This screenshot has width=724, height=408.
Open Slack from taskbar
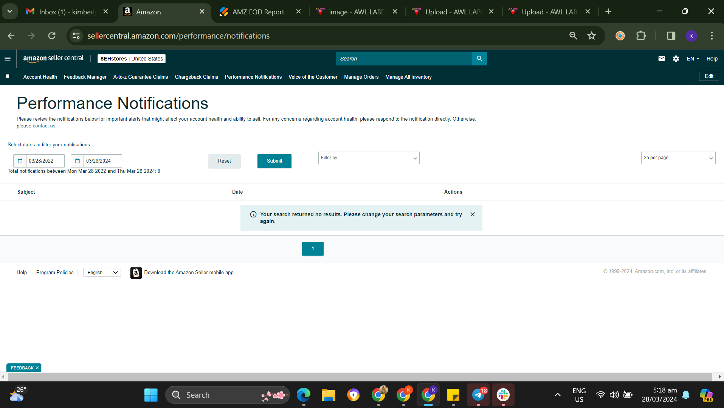tap(503, 395)
